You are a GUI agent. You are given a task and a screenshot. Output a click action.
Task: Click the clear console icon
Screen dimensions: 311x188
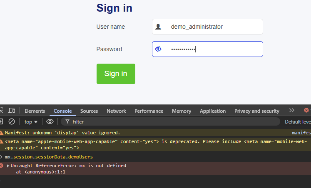pyautogui.click(x=12, y=121)
